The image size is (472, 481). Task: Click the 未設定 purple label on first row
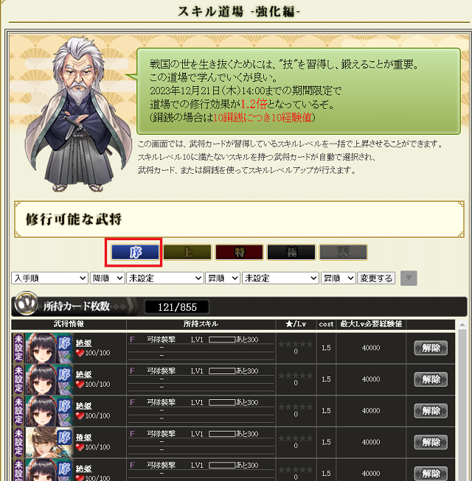click(x=18, y=348)
